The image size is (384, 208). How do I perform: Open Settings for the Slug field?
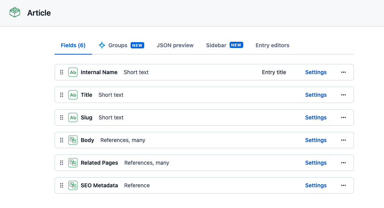coord(316,117)
